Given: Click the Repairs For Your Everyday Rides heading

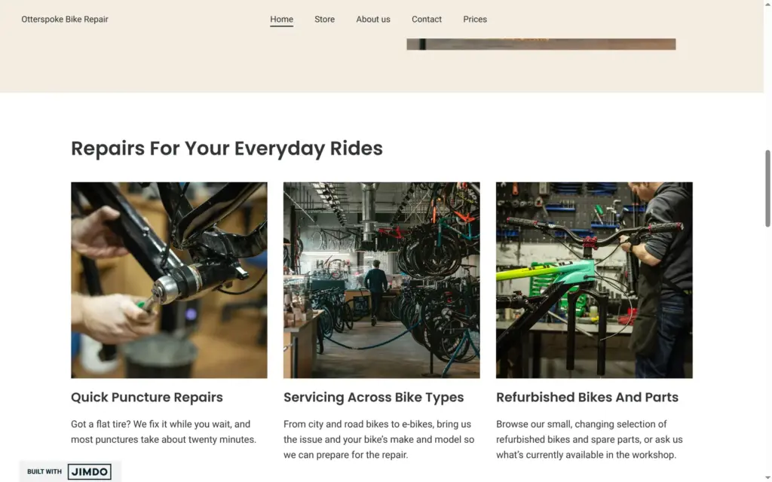Looking at the screenshot, I should [x=226, y=148].
